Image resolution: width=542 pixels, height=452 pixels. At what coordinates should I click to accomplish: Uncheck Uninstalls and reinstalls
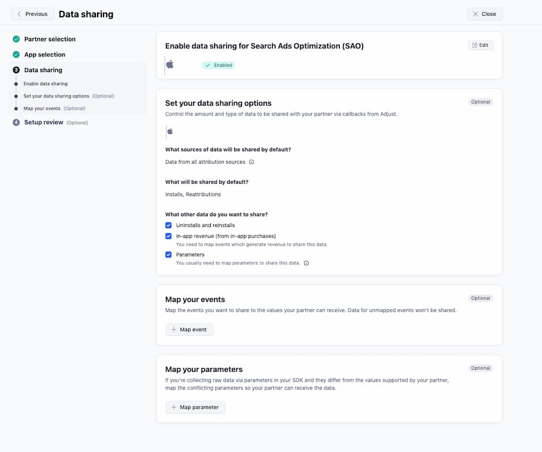tap(169, 225)
